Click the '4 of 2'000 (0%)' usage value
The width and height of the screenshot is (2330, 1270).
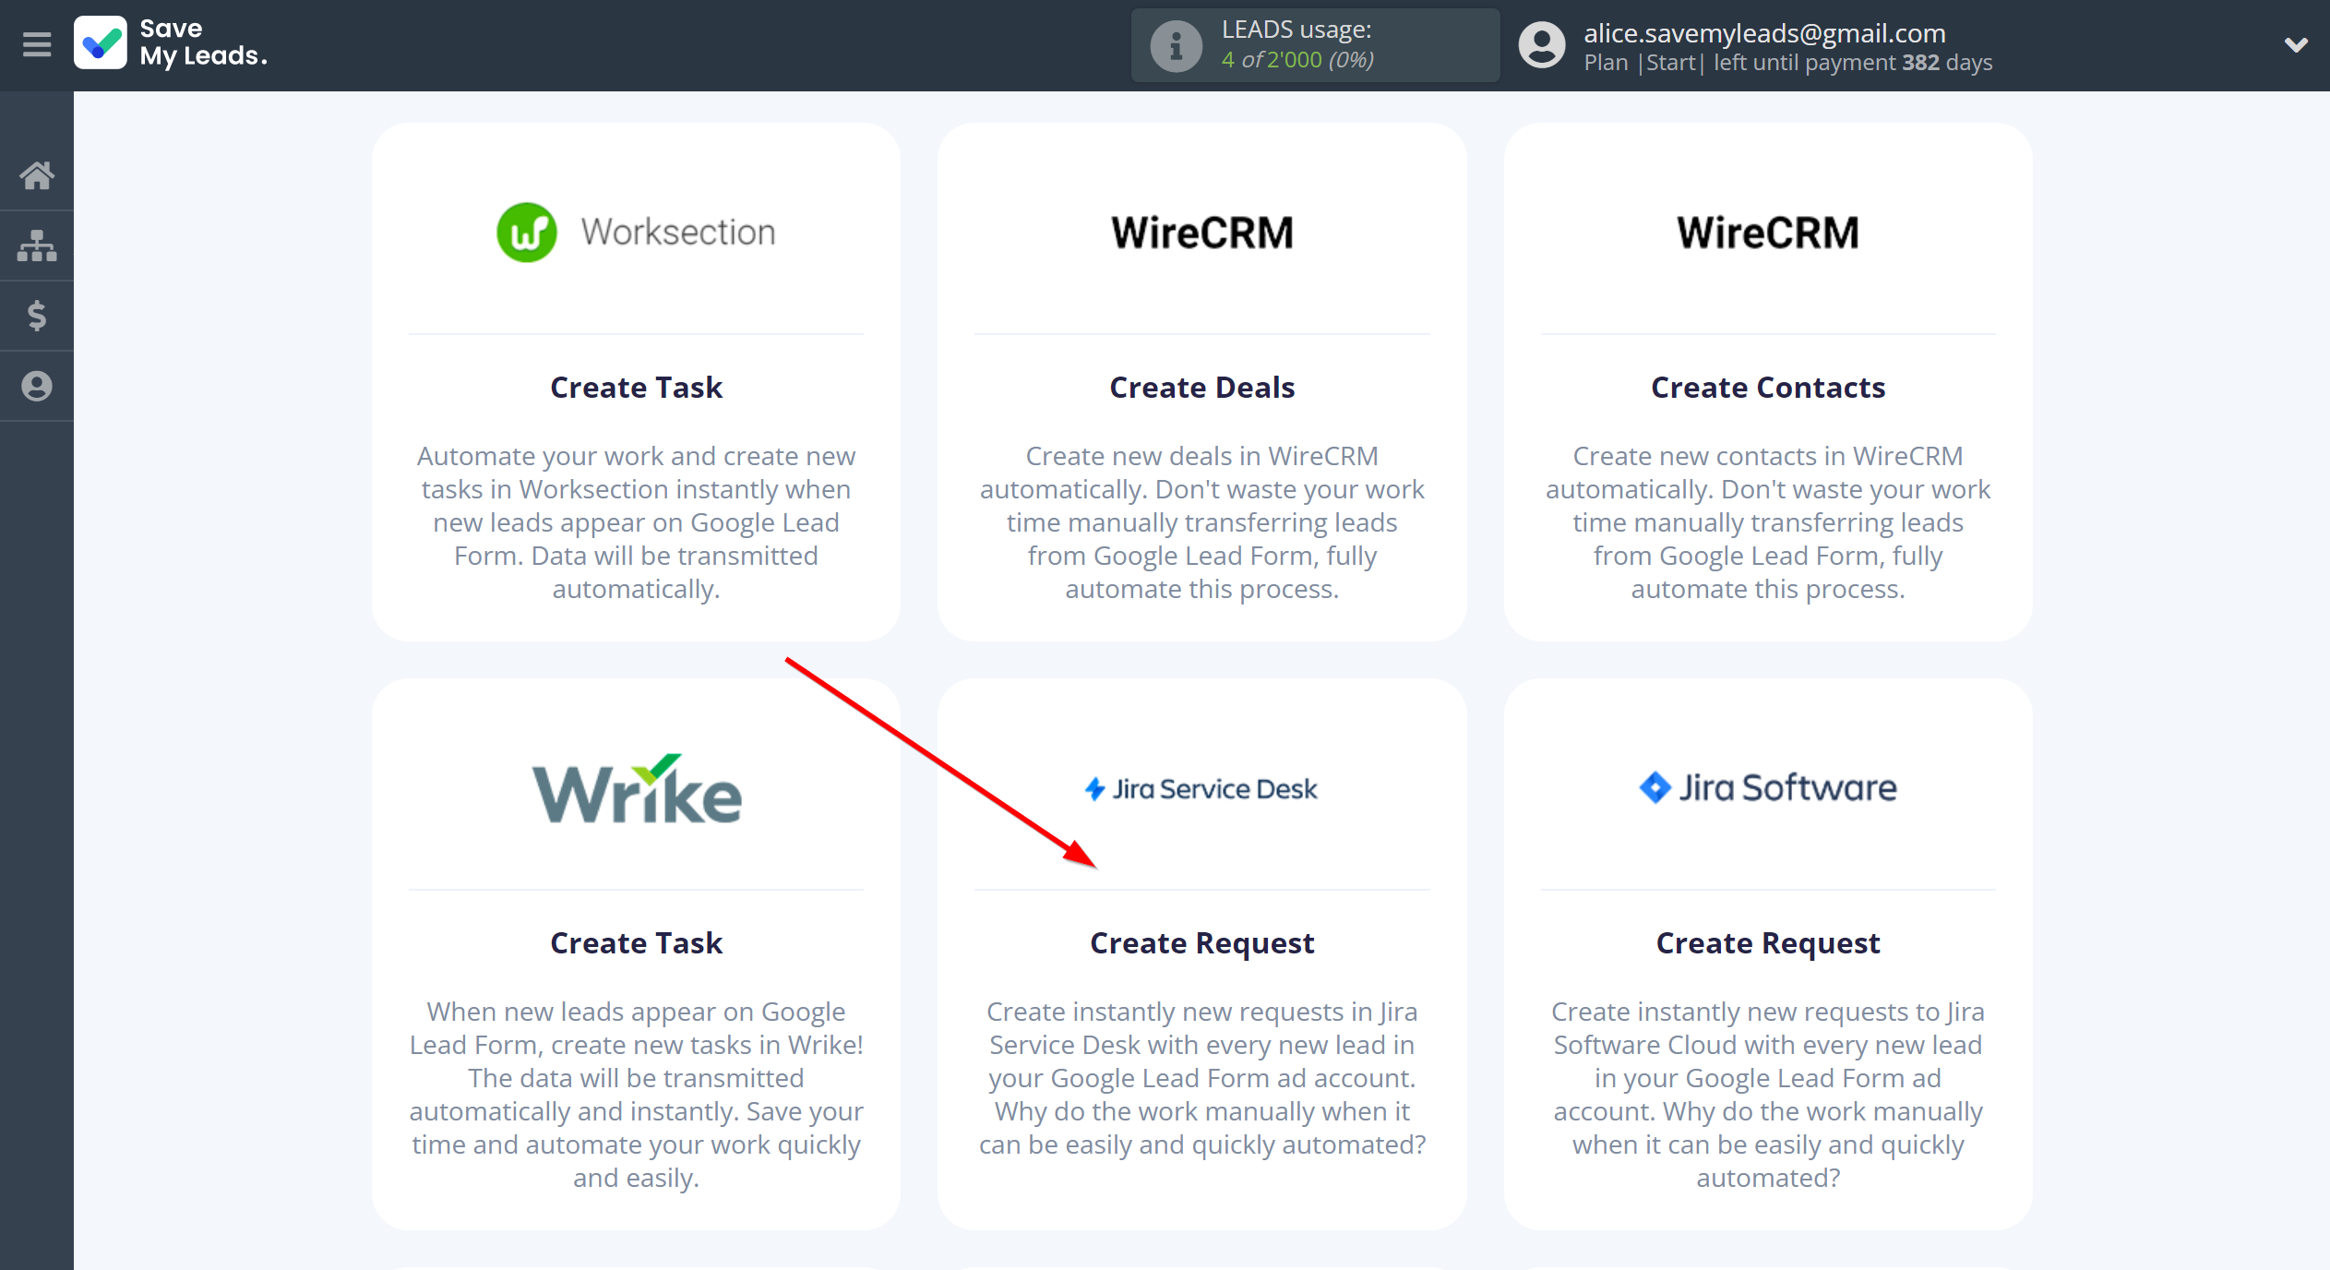coord(1297,60)
